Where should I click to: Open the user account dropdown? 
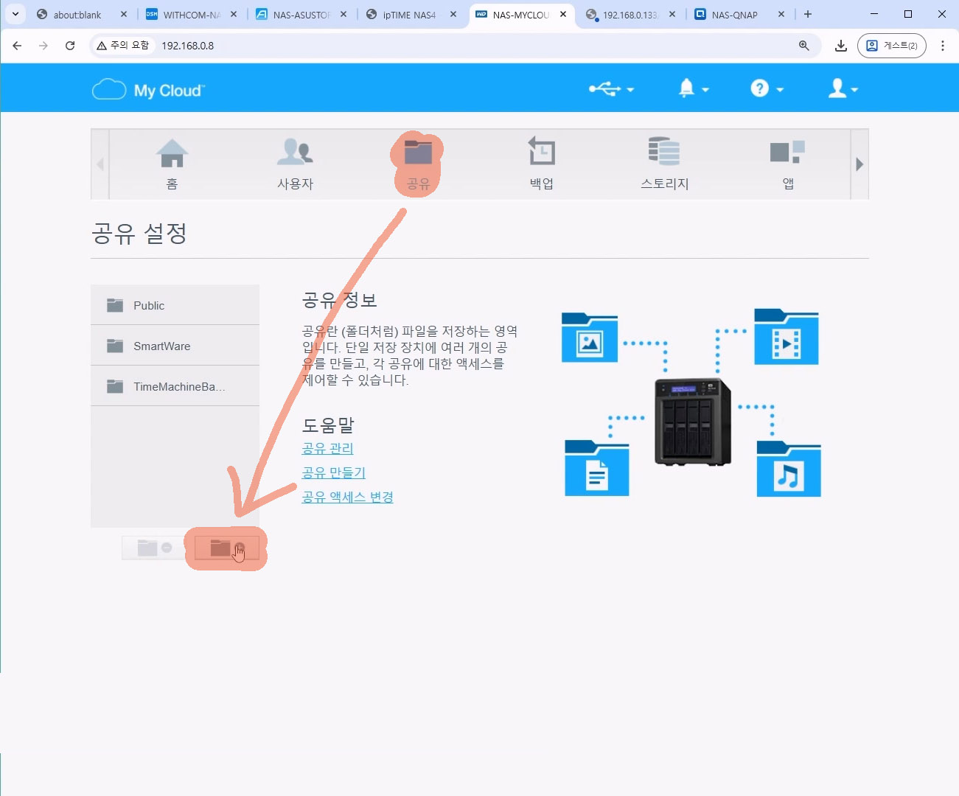point(843,89)
